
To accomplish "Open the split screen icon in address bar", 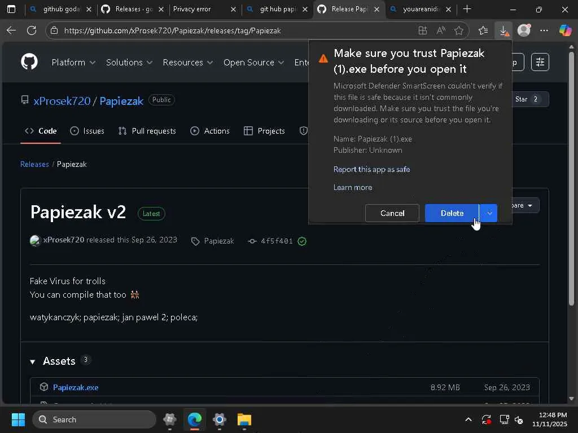I will [423, 30].
